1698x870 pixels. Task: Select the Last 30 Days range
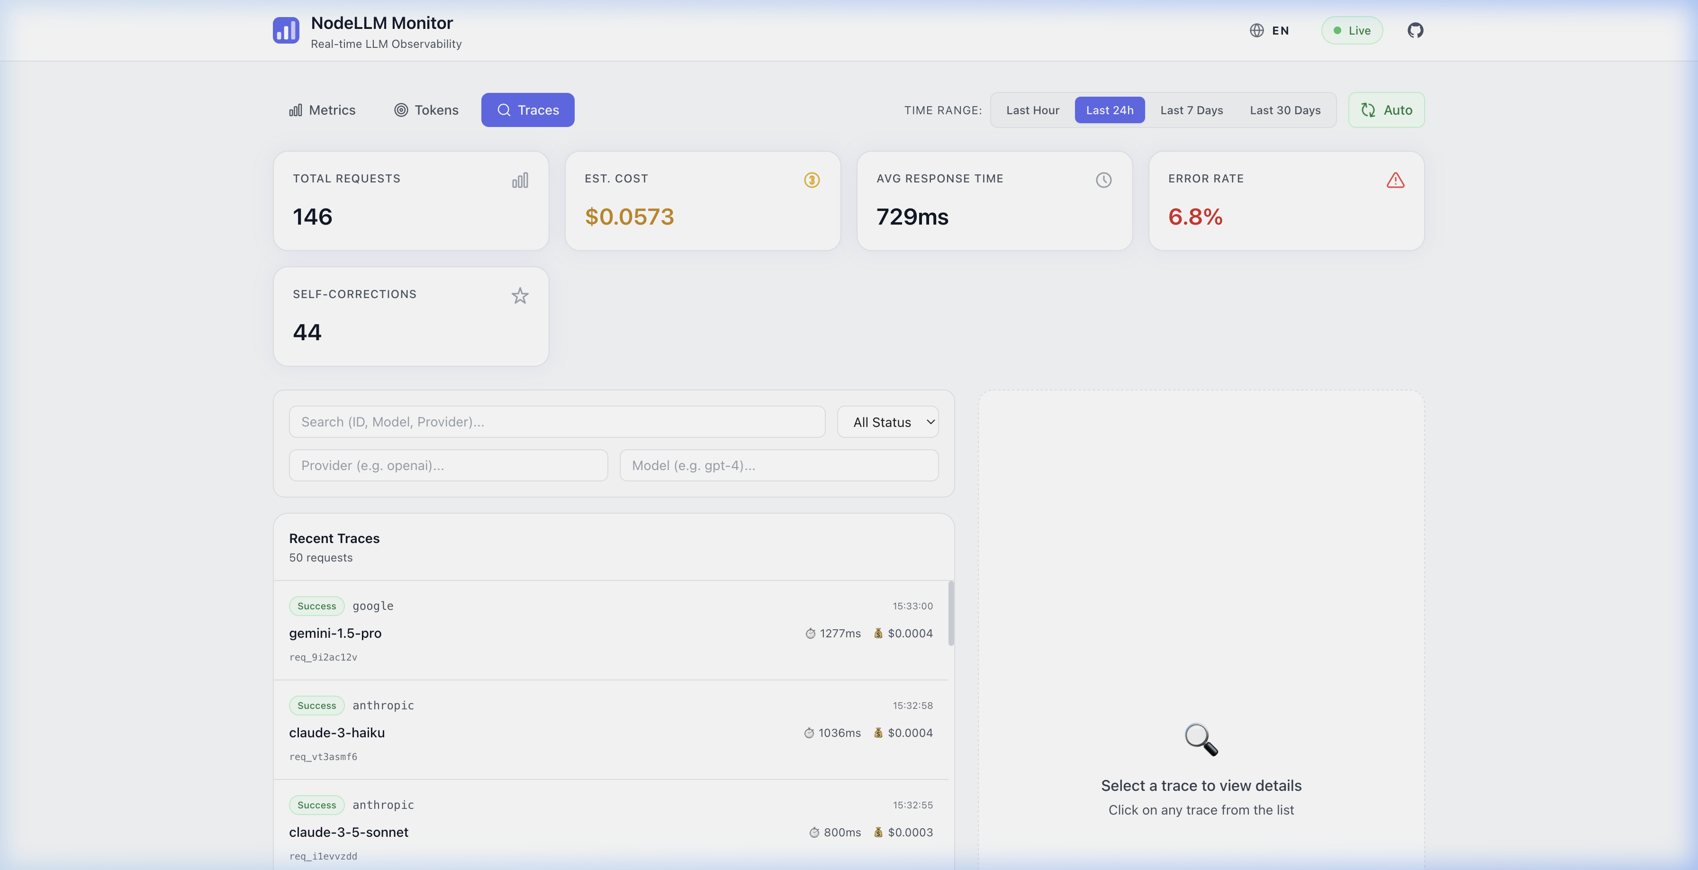click(1285, 110)
